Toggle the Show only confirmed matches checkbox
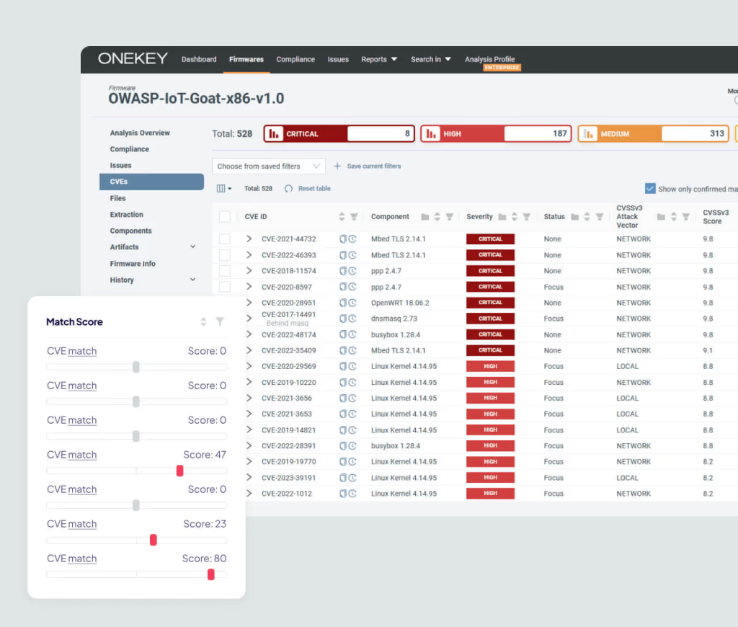738x627 pixels. (x=650, y=189)
